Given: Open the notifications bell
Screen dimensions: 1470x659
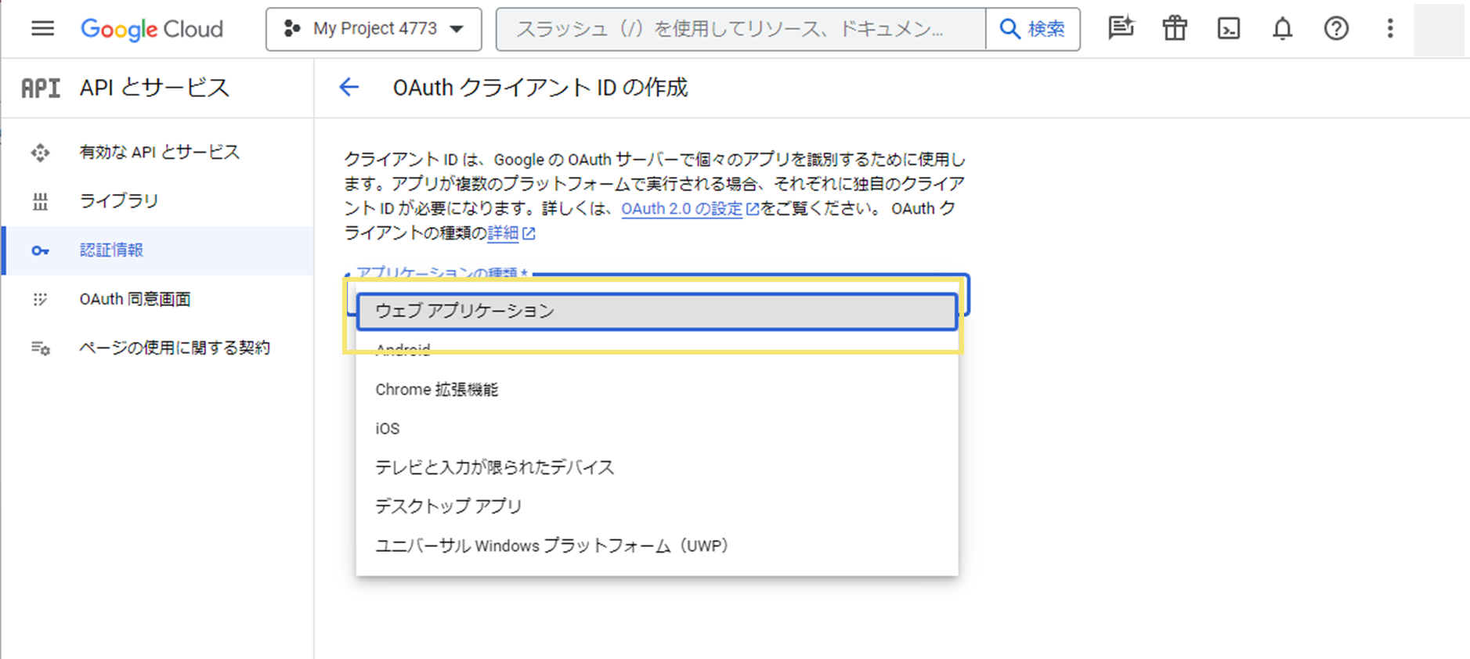Looking at the screenshot, I should click(x=1282, y=29).
